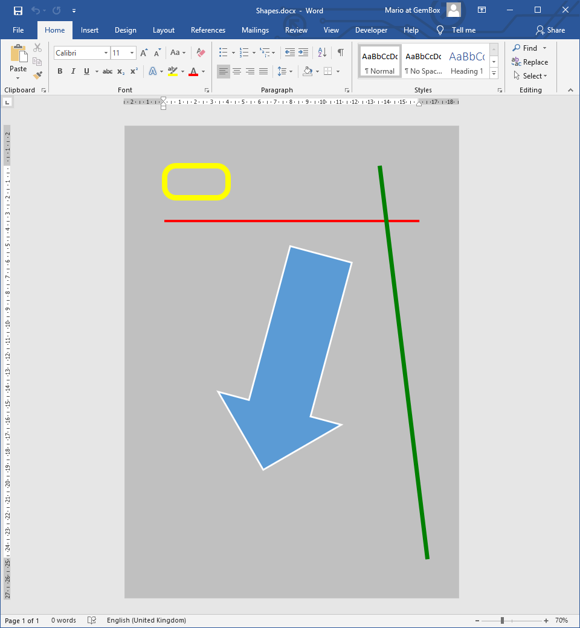
Task: Click the Sort paragraphs icon
Action: [321, 53]
